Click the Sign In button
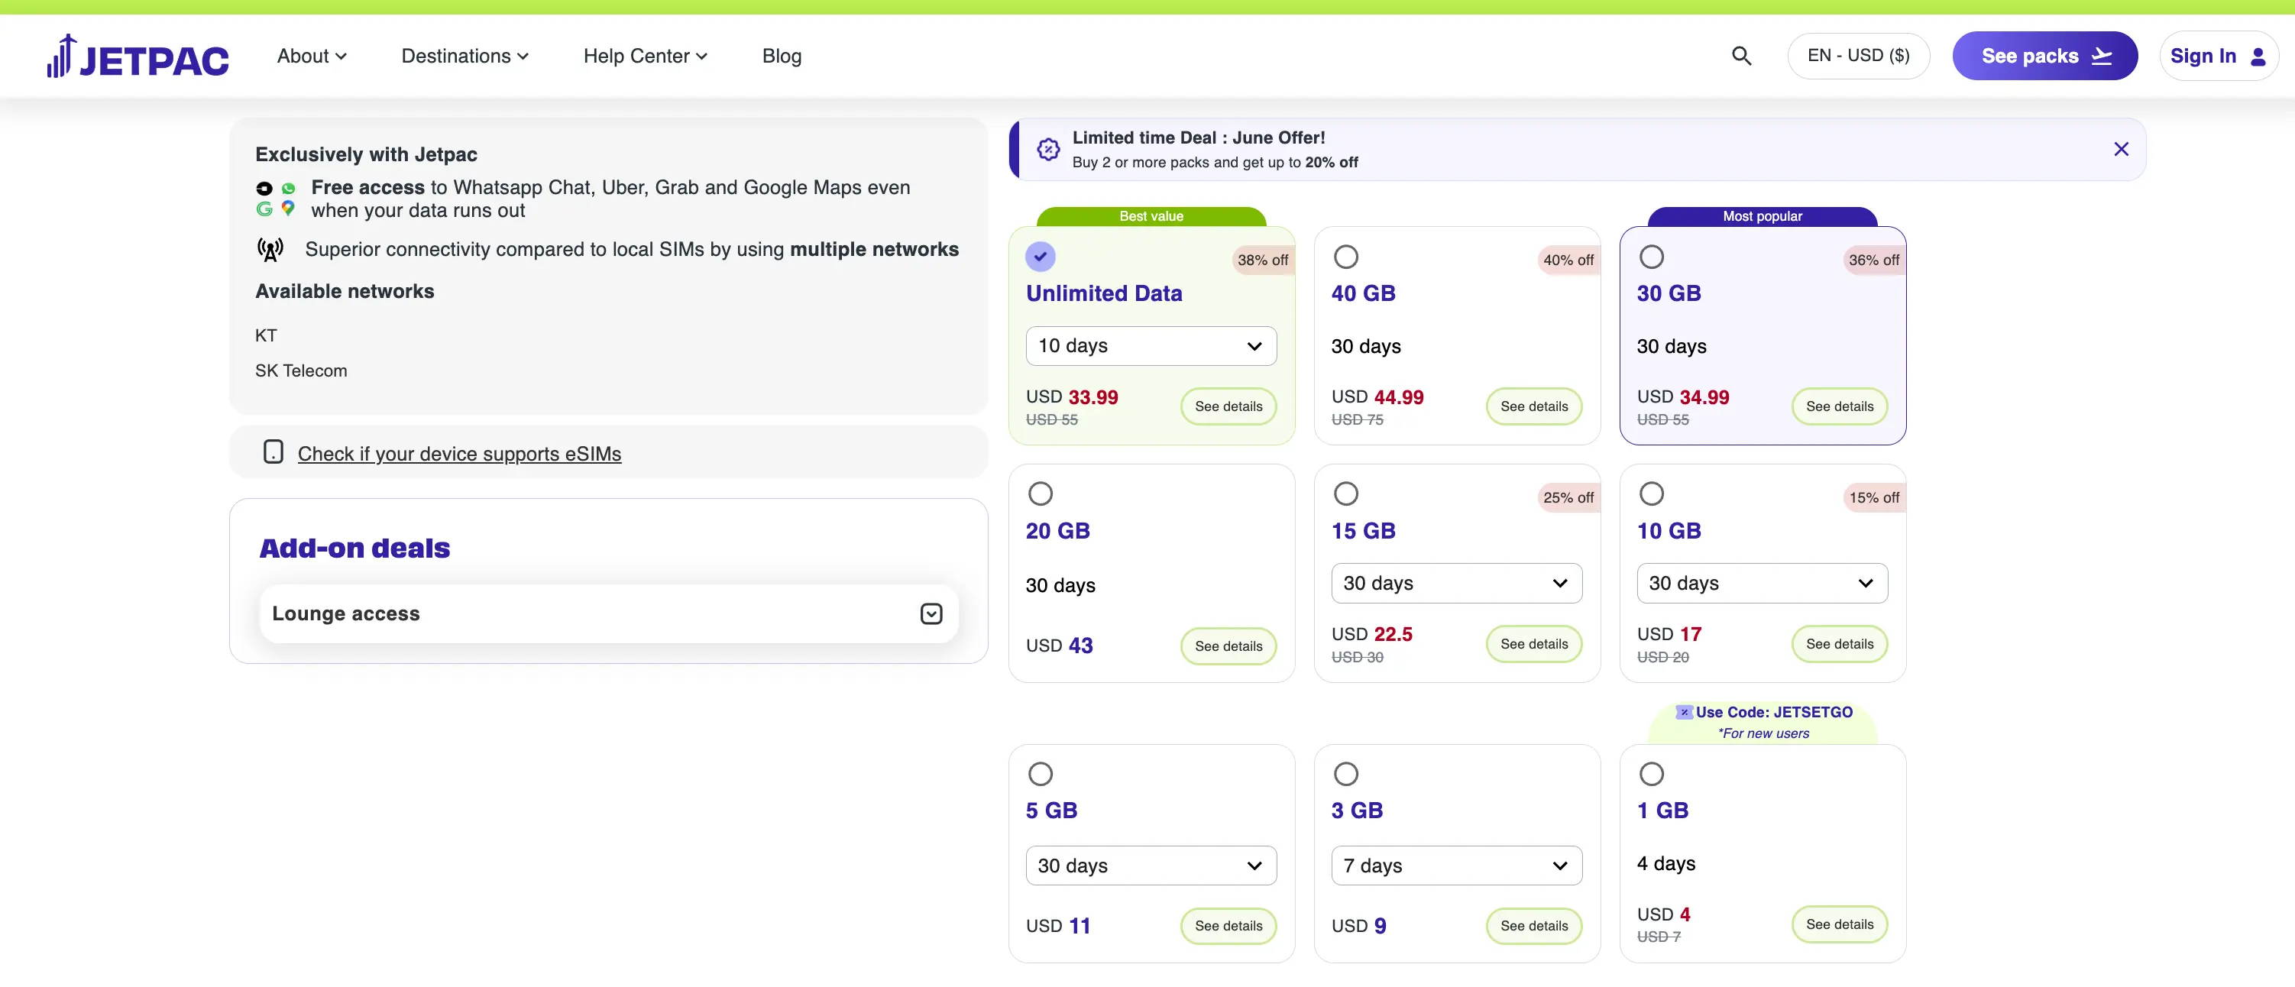 pyautogui.click(x=2219, y=56)
